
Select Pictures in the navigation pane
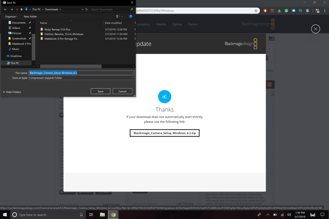coord(17,33)
